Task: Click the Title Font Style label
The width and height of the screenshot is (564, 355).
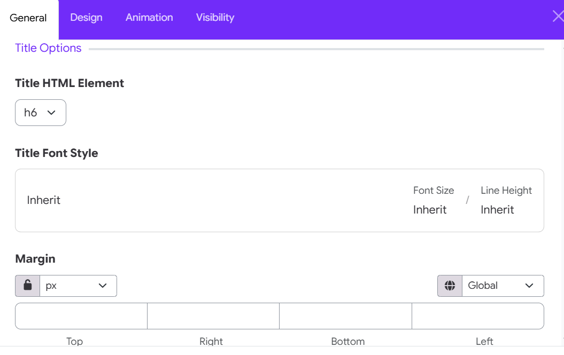Action: click(57, 153)
